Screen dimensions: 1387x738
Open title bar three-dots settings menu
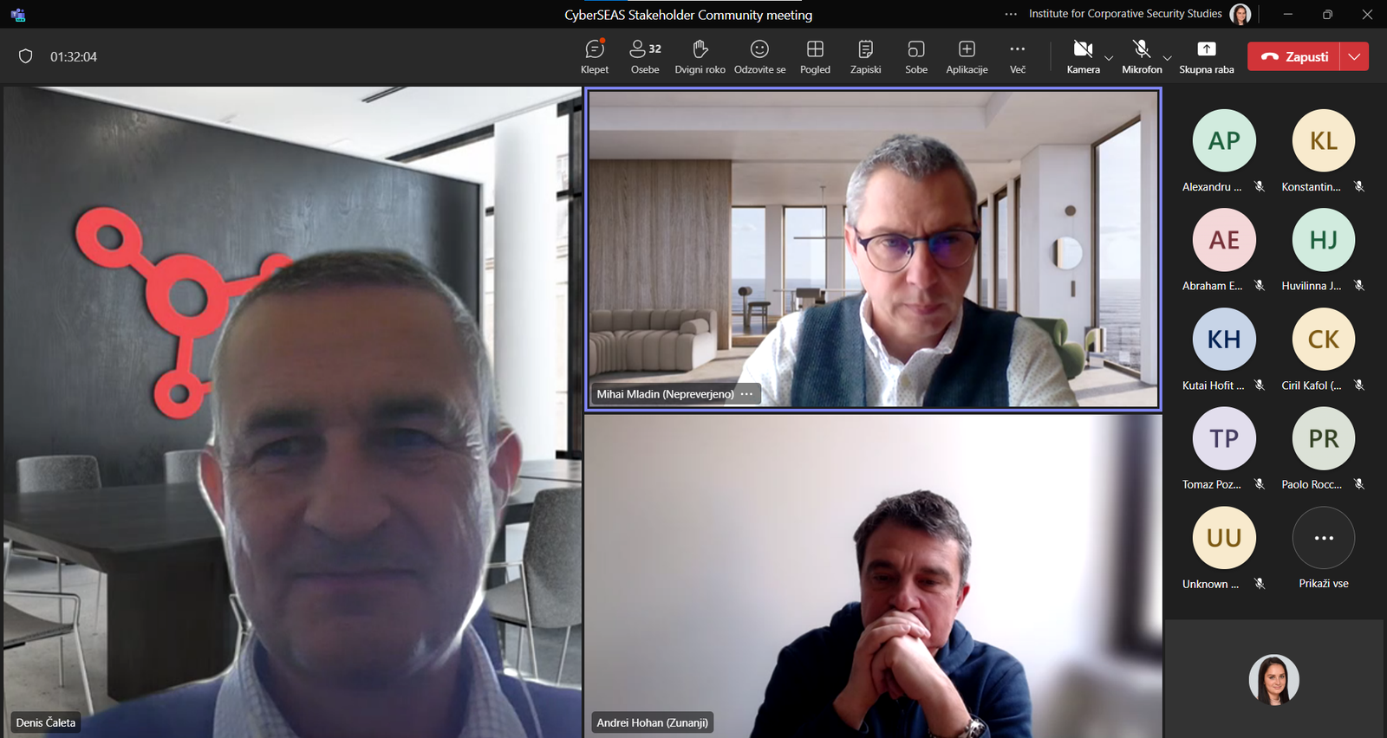[x=1011, y=14]
